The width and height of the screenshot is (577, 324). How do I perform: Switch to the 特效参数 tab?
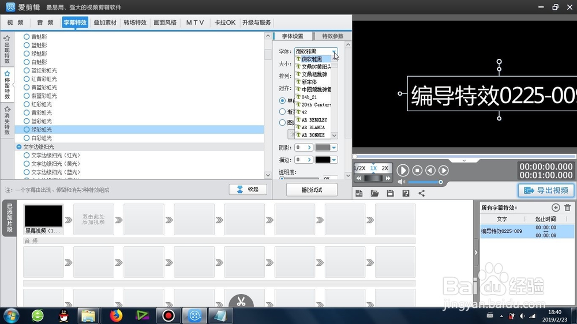click(333, 36)
